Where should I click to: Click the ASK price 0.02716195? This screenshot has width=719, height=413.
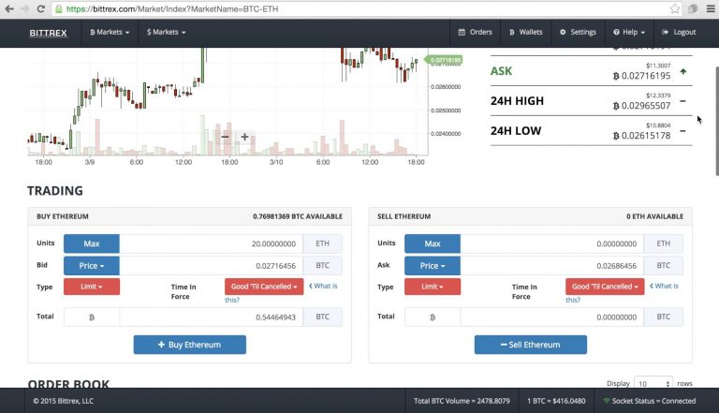coord(642,76)
